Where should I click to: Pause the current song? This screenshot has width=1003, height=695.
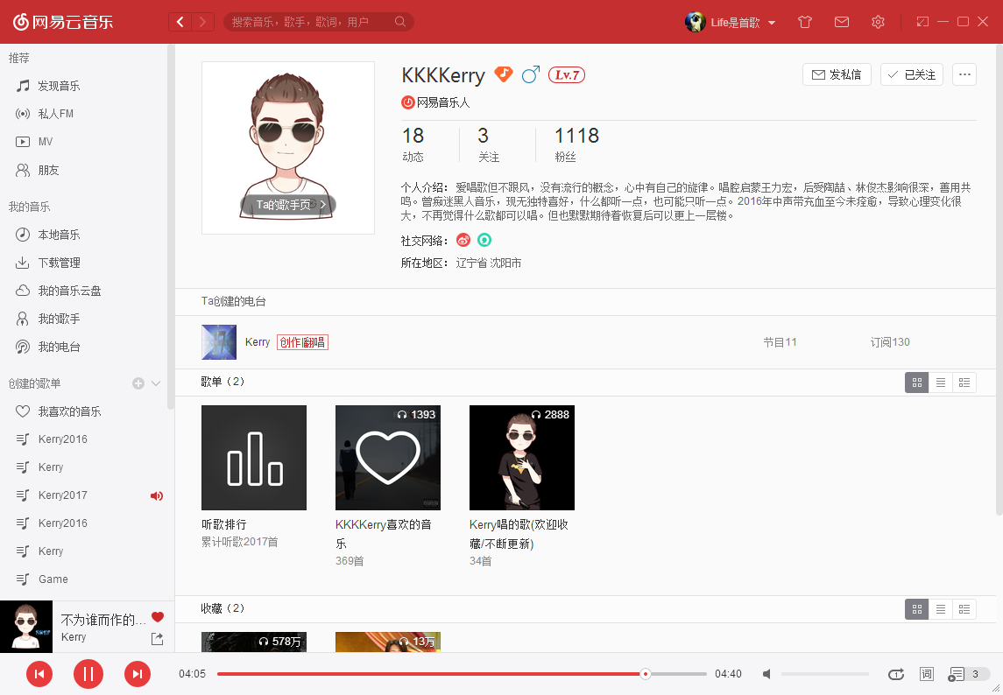click(x=88, y=674)
